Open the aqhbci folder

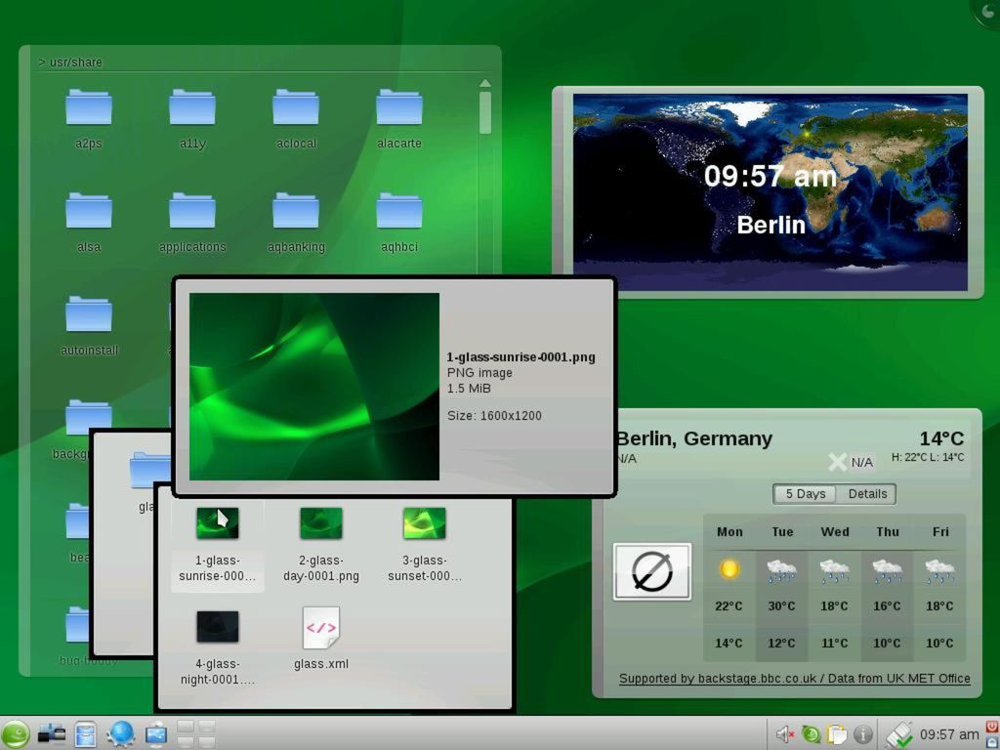click(x=399, y=223)
